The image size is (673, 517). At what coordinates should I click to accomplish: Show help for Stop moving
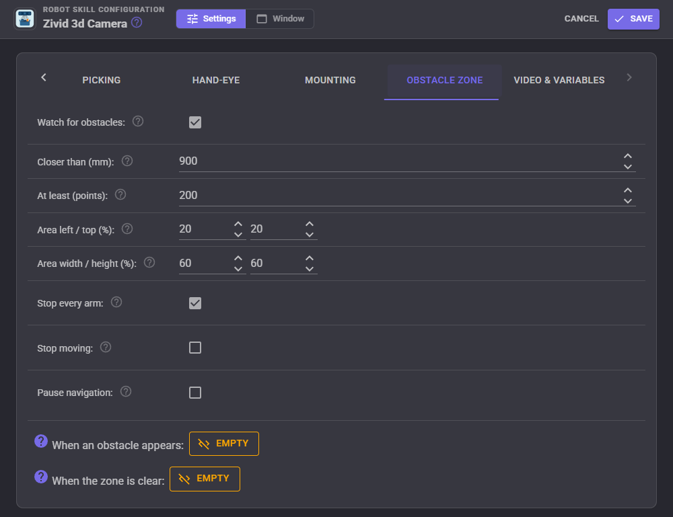click(x=106, y=347)
